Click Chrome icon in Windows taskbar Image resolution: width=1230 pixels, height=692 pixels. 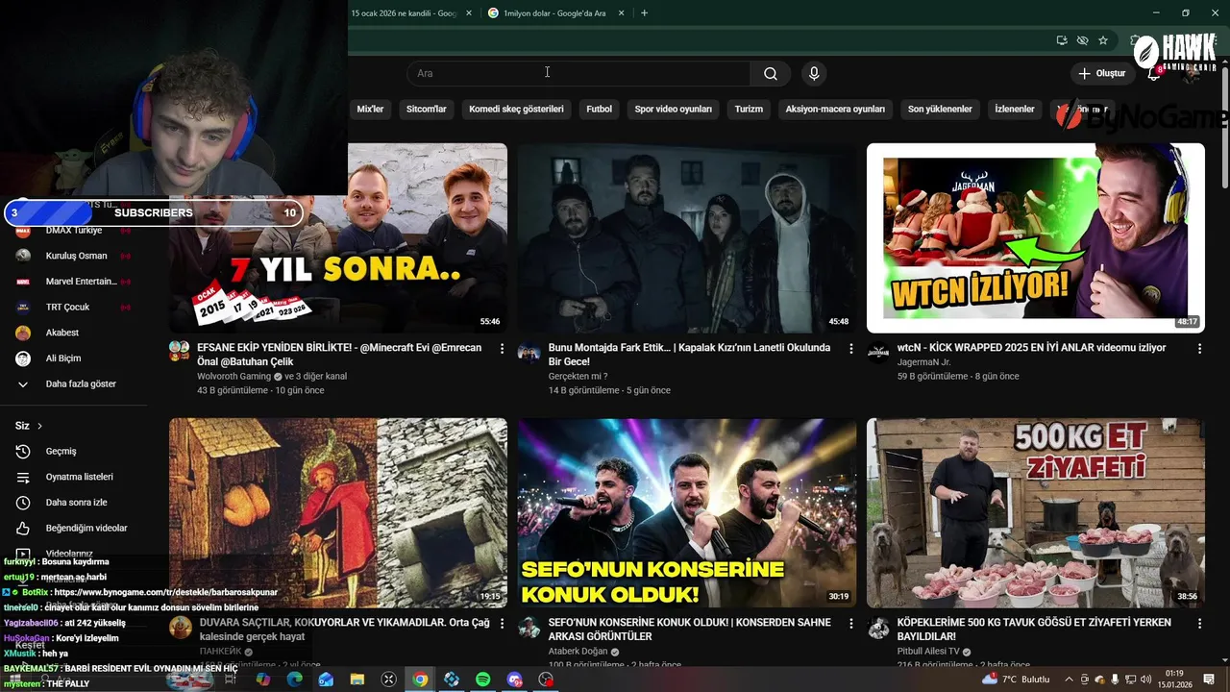(x=420, y=680)
